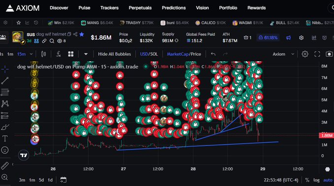Select the trend line tool
334x186 pixels.
tap(5, 80)
